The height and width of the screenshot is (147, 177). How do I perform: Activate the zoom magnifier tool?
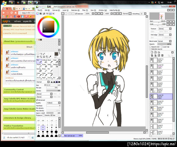coord(41,57)
